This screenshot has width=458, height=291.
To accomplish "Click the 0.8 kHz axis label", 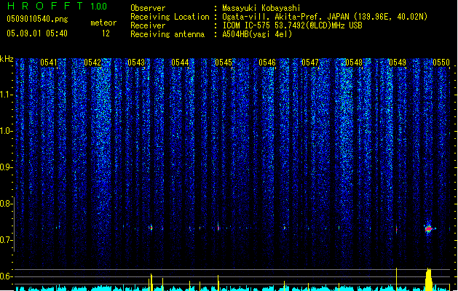I will pos(7,204).
